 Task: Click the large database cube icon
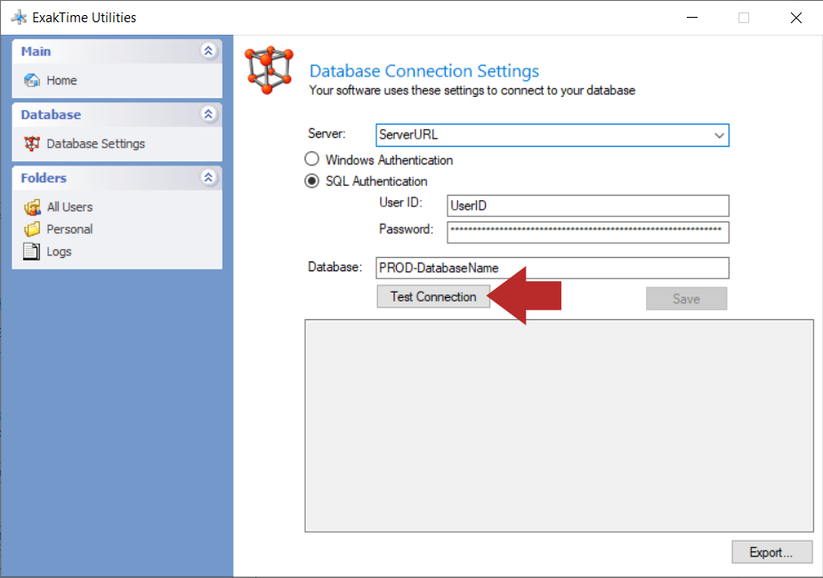point(269,70)
